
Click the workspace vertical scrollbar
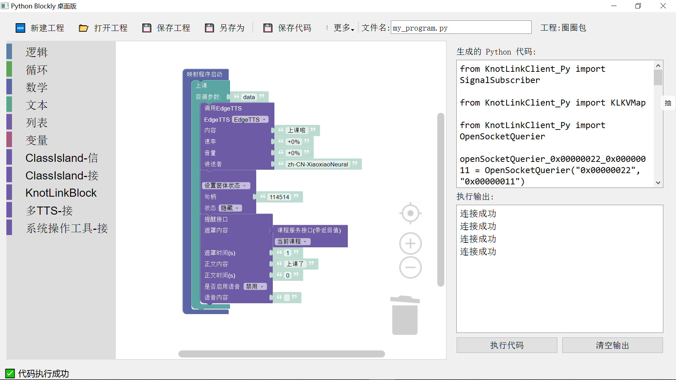tap(440, 199)
